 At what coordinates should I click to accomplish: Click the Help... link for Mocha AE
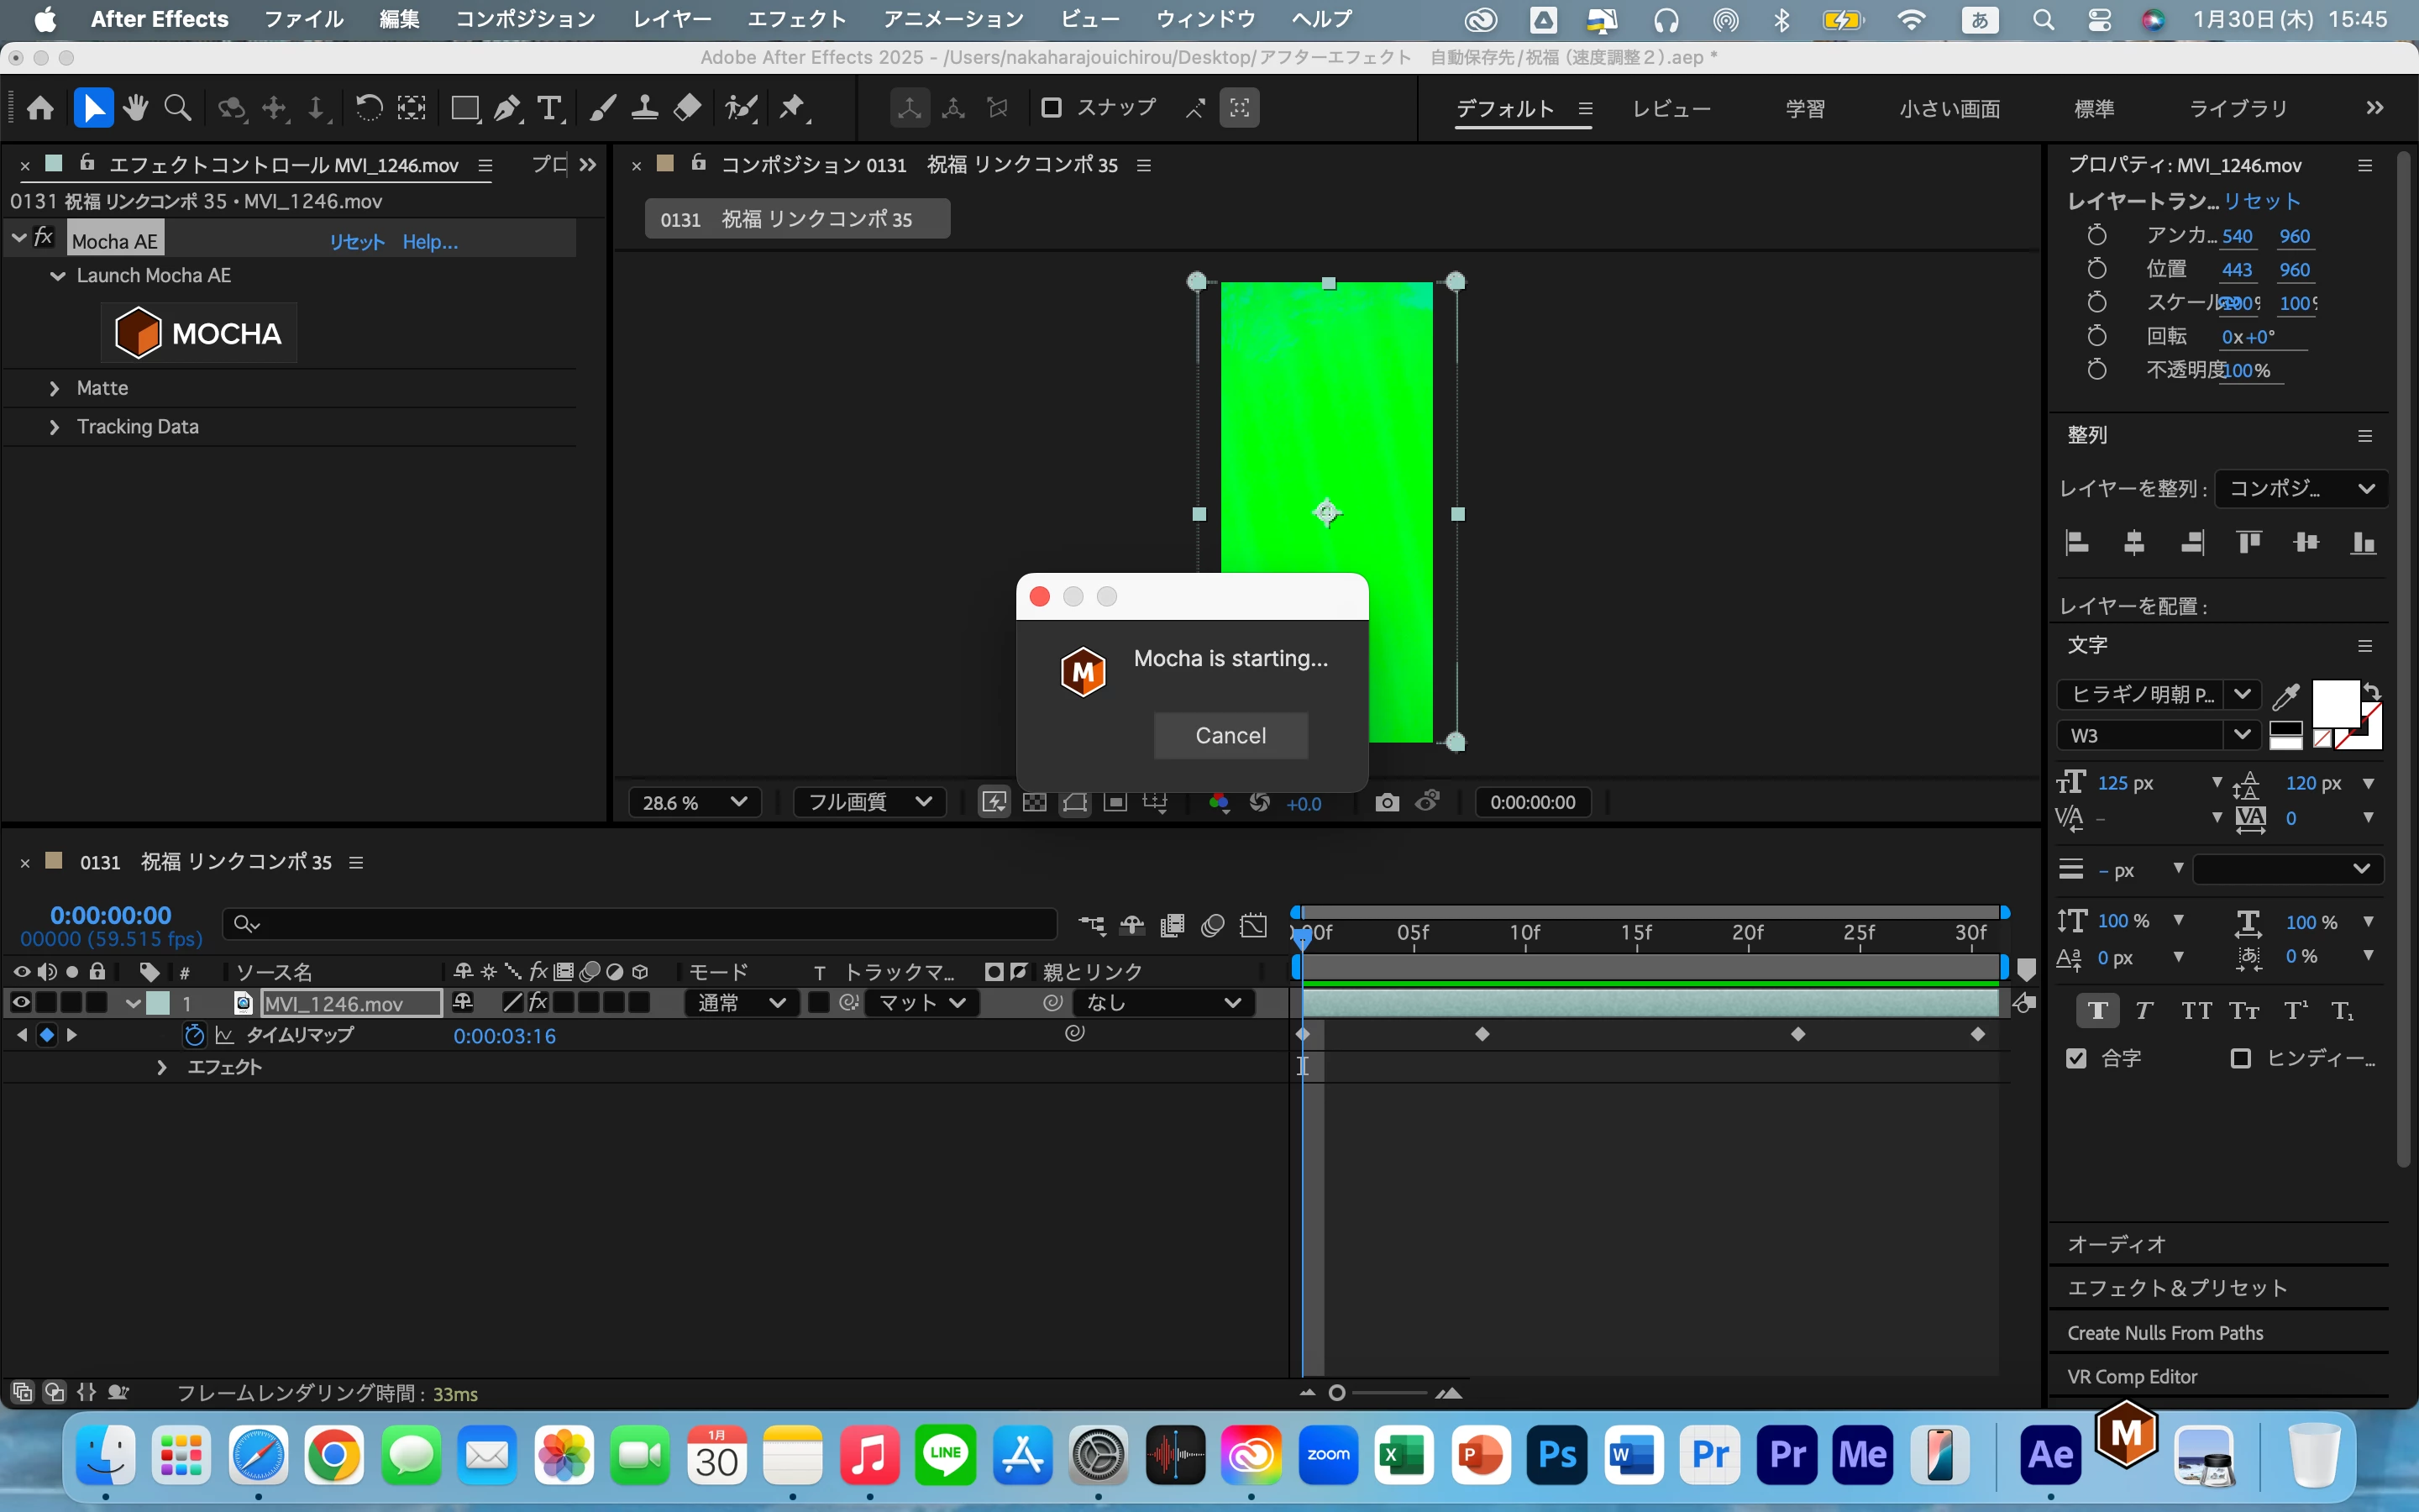[430, 241]
